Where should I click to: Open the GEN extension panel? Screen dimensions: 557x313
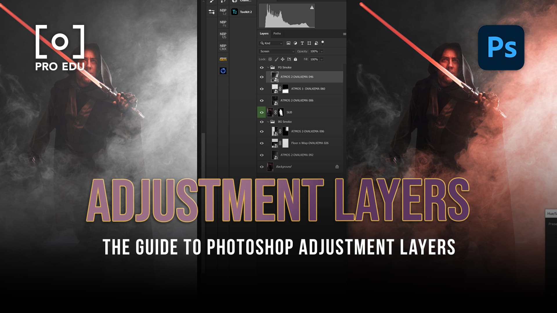223,59
